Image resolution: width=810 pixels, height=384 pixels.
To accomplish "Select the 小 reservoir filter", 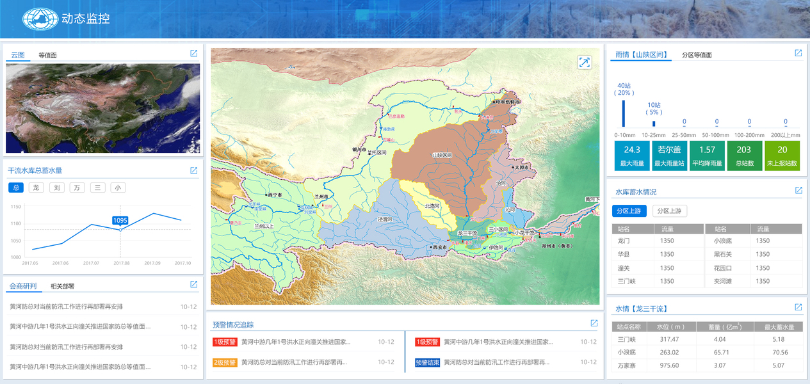I will click(x=118, y=188).
